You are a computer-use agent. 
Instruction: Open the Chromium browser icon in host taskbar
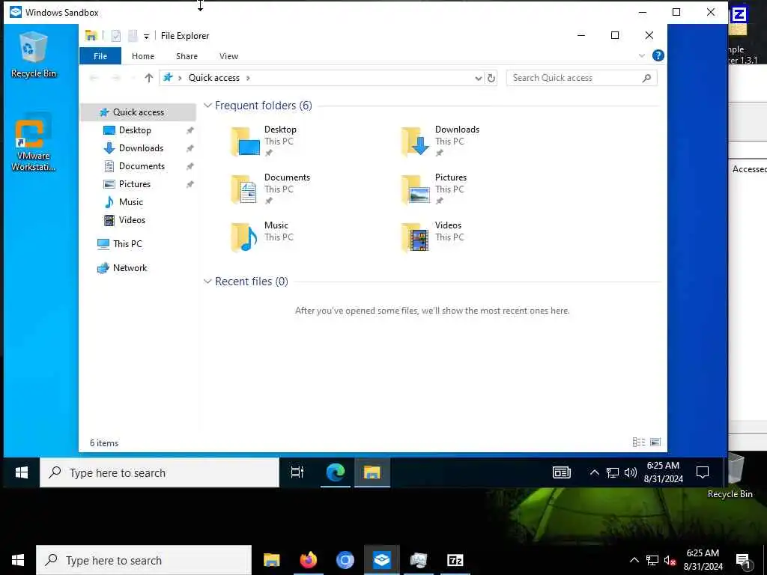[345, 560]
